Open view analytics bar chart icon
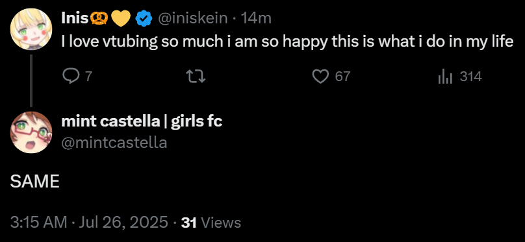525x242 pixels. pos(446,77)
